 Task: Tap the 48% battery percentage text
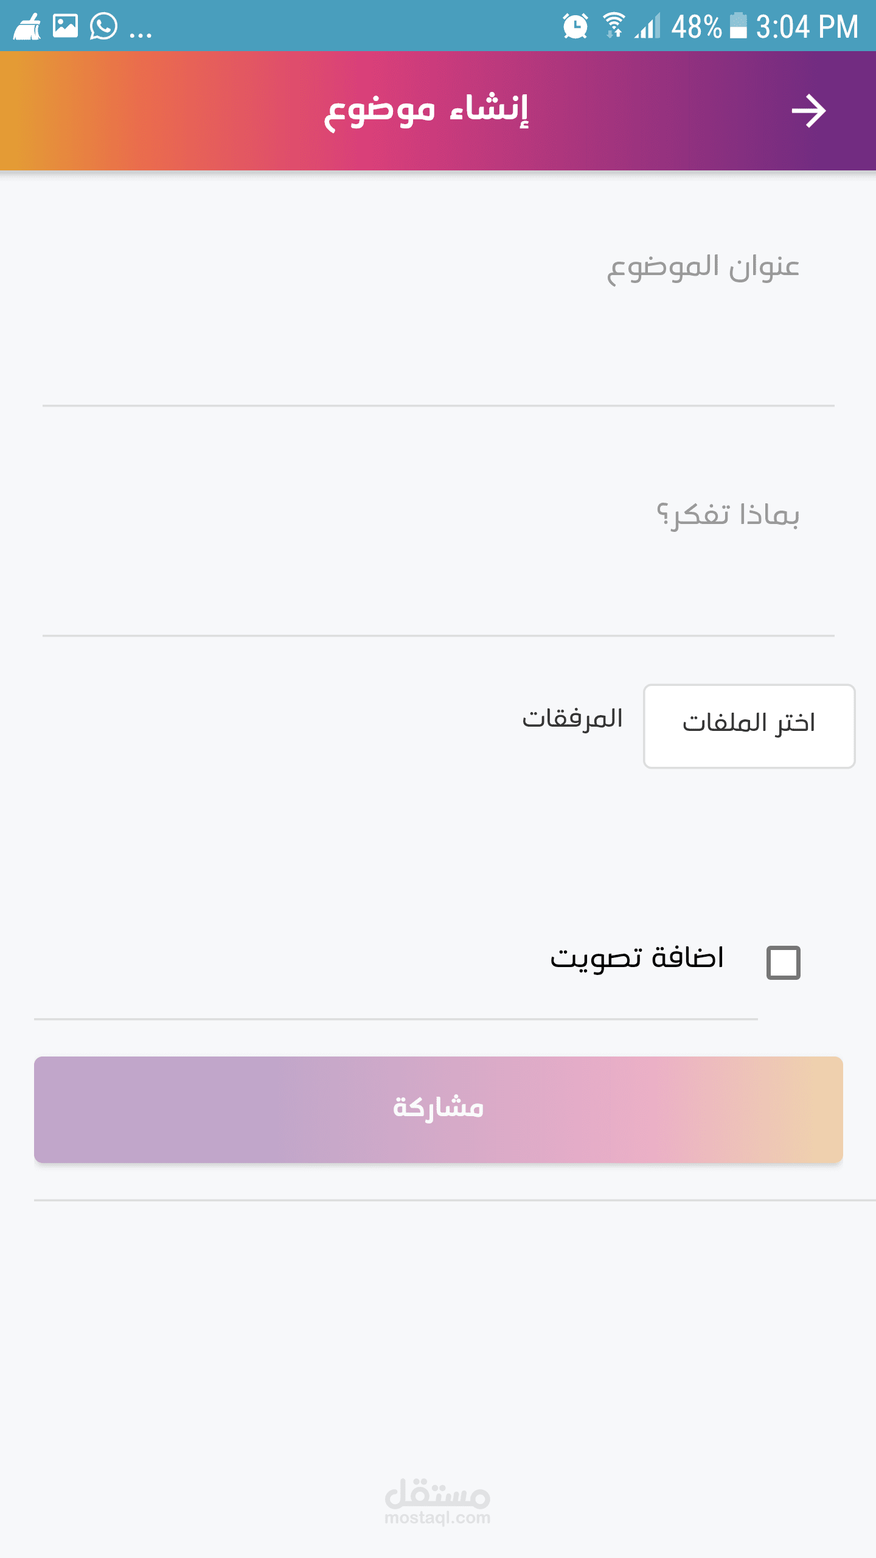tap(696, 27)
